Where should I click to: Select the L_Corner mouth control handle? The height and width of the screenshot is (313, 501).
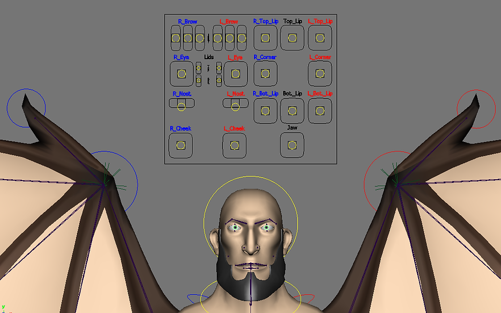320,74
